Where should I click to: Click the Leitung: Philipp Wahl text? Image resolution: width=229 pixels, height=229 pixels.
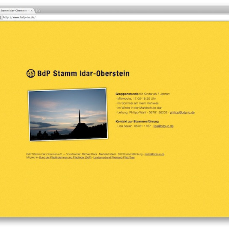132,112
